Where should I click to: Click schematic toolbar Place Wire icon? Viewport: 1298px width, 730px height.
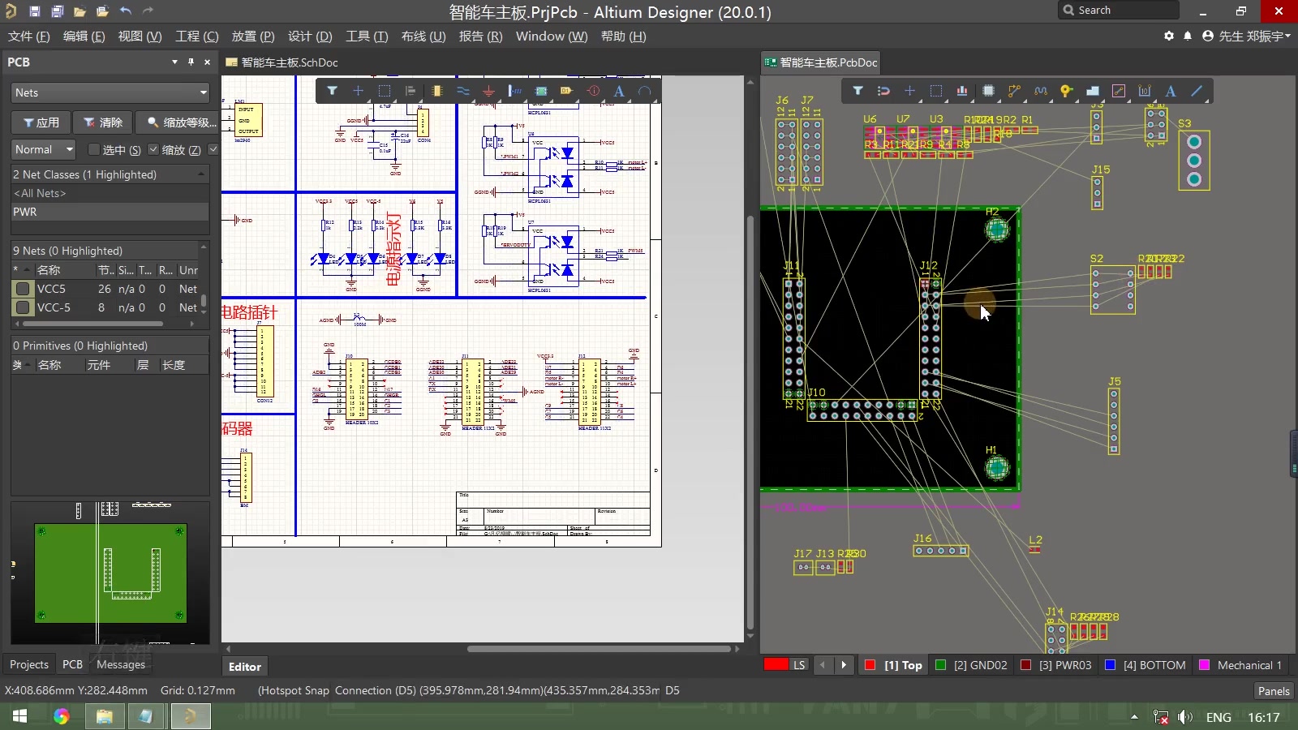point(462,91)
